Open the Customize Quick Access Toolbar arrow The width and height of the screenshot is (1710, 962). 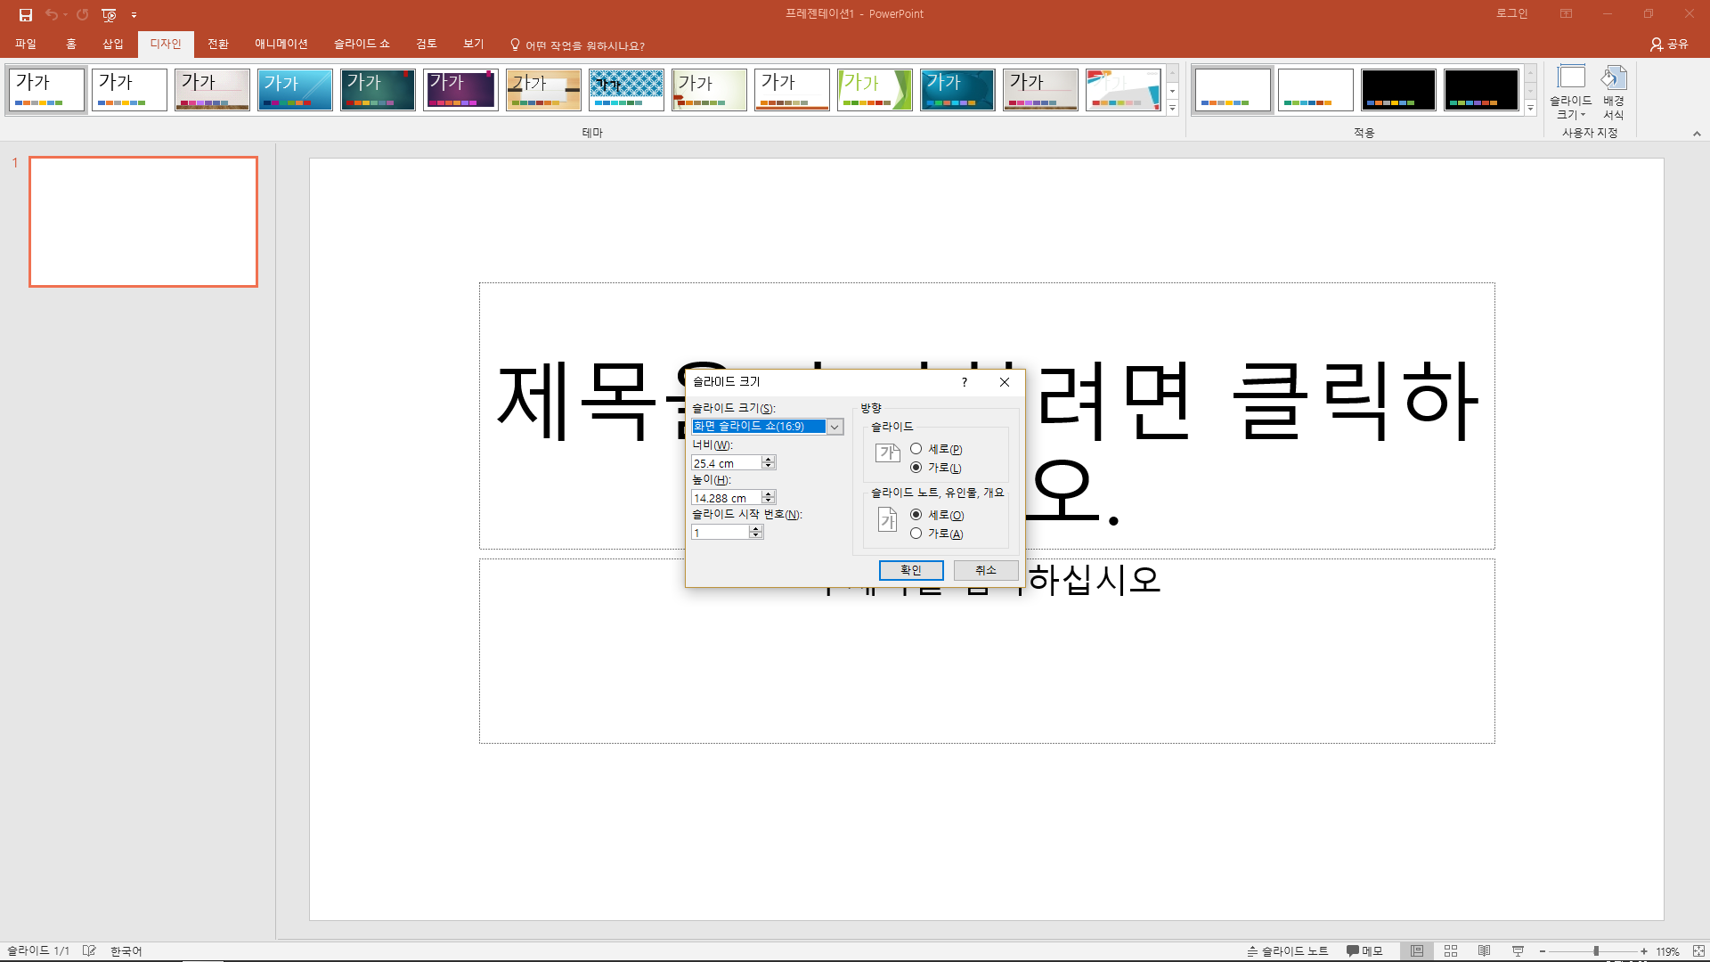(x=134, y=15)
